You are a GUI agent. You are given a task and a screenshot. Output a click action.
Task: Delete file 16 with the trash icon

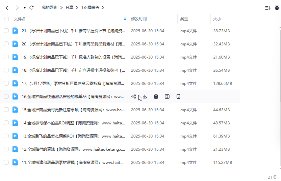tap(156, 97)
